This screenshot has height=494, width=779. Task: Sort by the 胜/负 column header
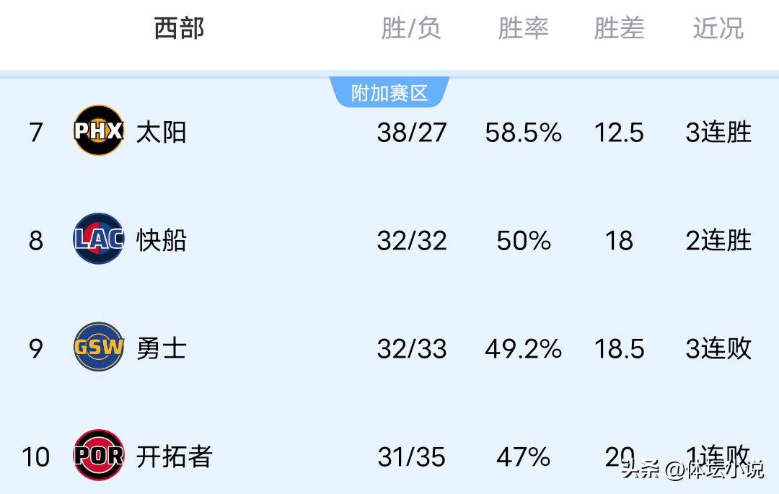pos(411,29)
